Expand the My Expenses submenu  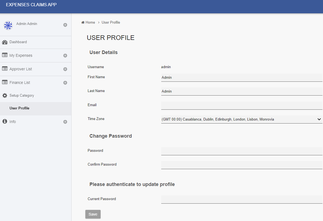coord(65,56)
